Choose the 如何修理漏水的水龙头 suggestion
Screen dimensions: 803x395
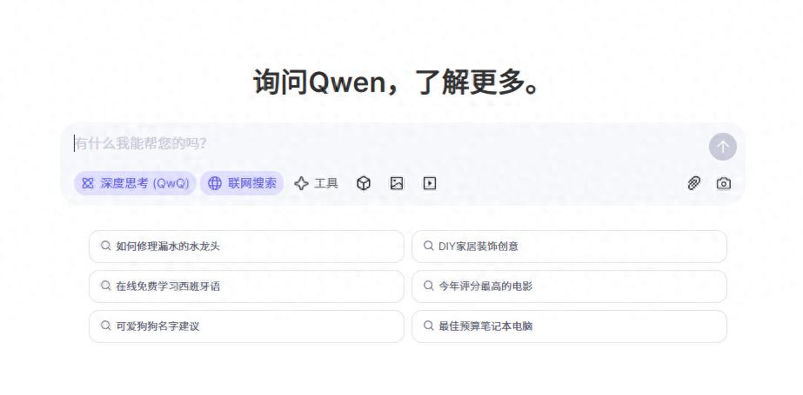168,247
